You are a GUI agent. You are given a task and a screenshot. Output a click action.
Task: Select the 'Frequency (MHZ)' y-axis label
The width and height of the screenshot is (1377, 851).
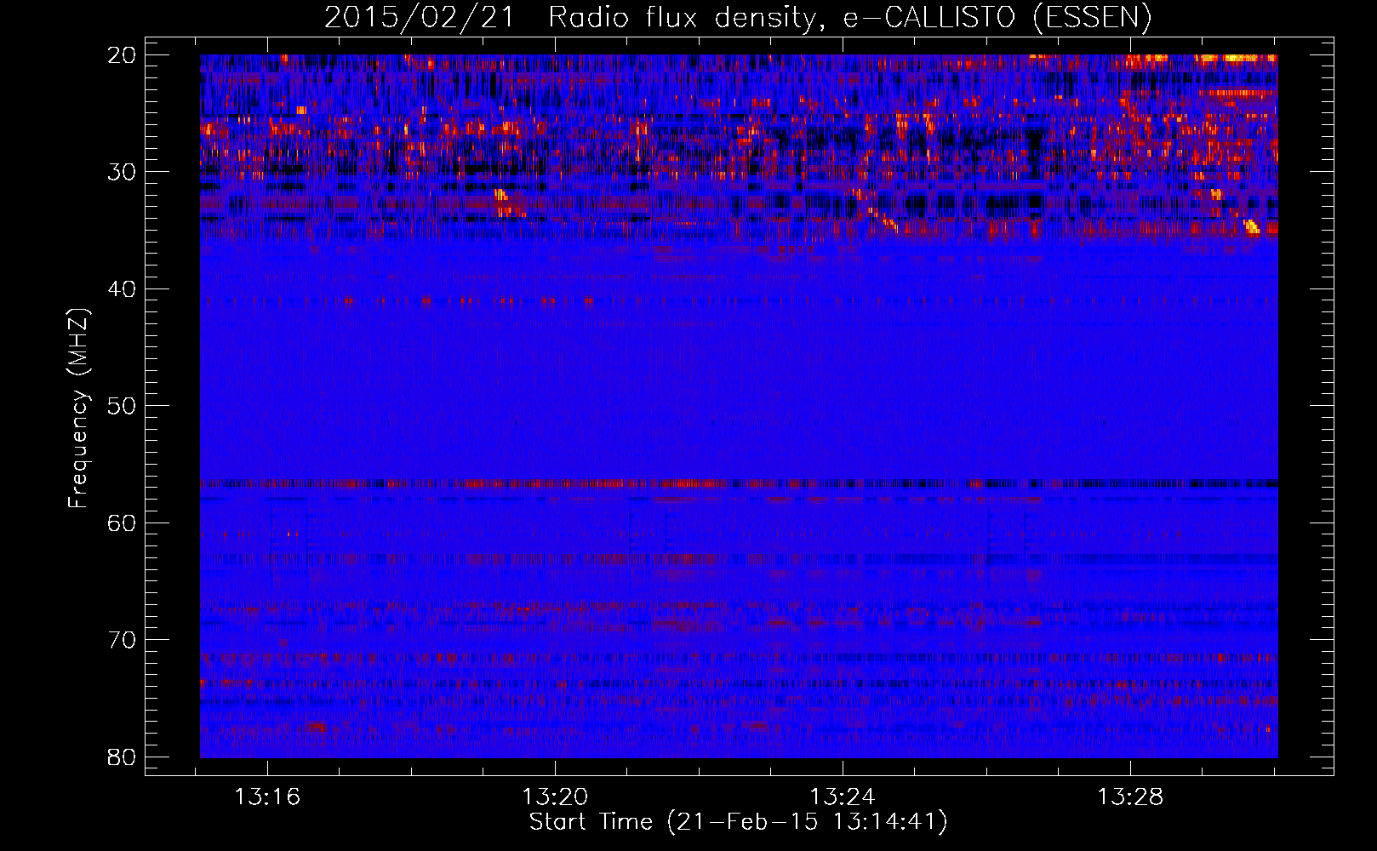click(x=78, y=408)
